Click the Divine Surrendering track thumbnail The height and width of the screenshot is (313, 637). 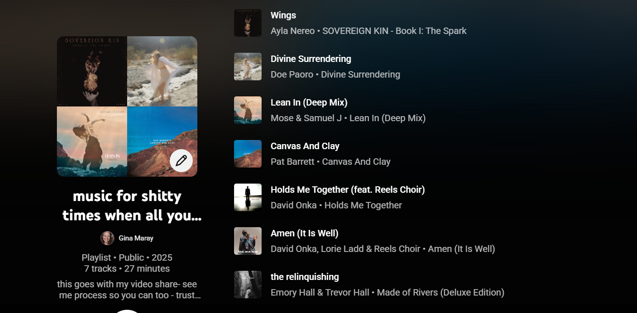[248, 67]
